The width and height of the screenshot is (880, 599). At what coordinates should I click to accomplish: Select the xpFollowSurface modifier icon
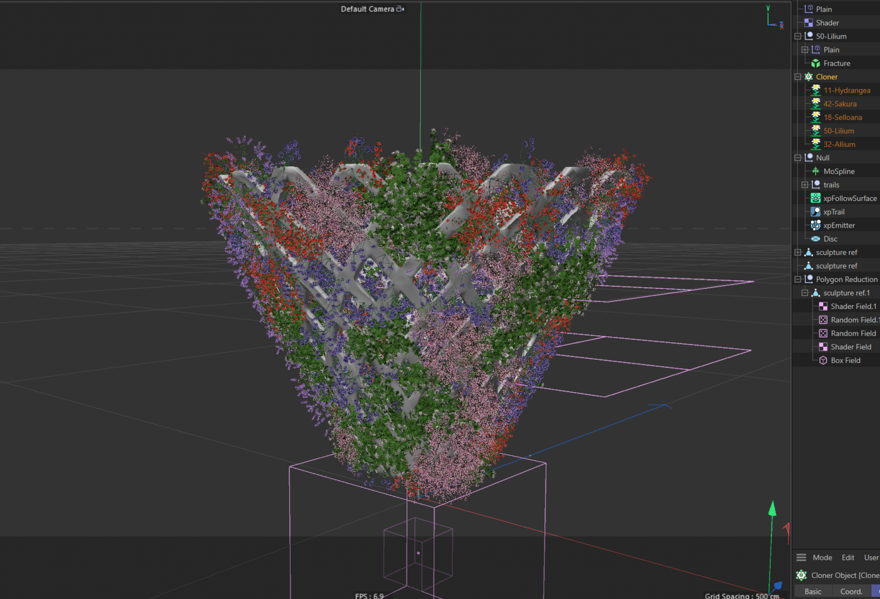pyautogui.click(x=815, y=198)
